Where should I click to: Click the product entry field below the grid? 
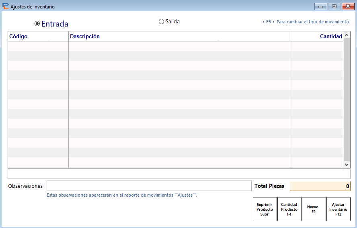pos(179,174)
